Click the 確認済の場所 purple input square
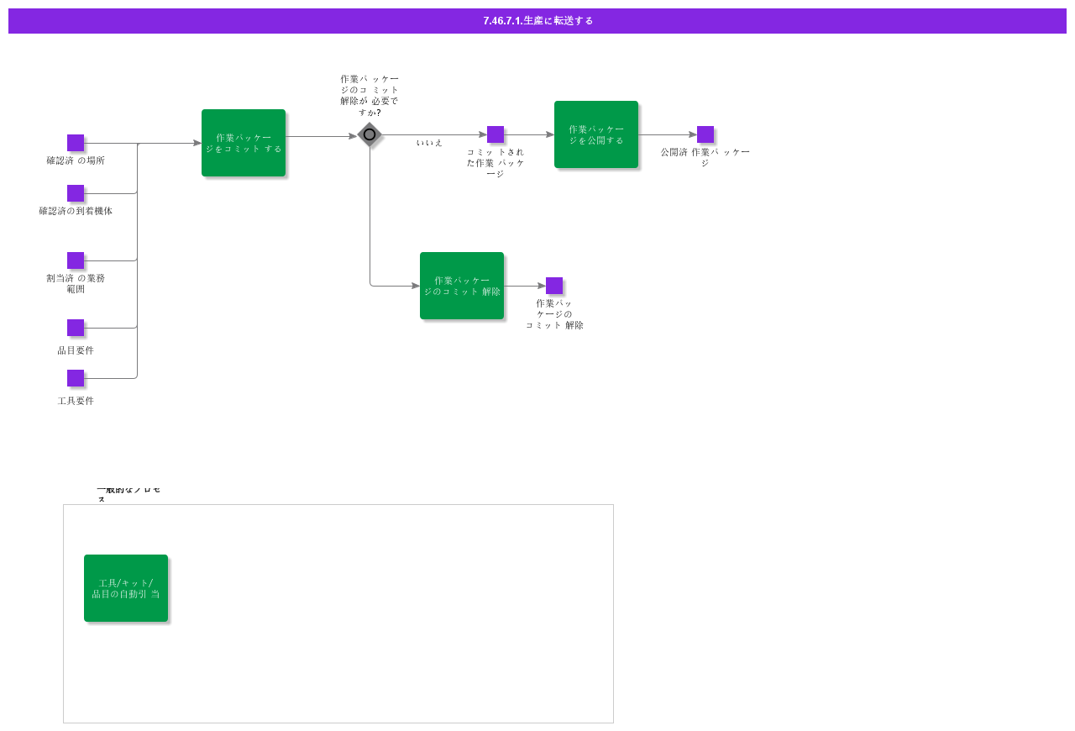This screenshot has height=731, width=1075. coord(76,143)
